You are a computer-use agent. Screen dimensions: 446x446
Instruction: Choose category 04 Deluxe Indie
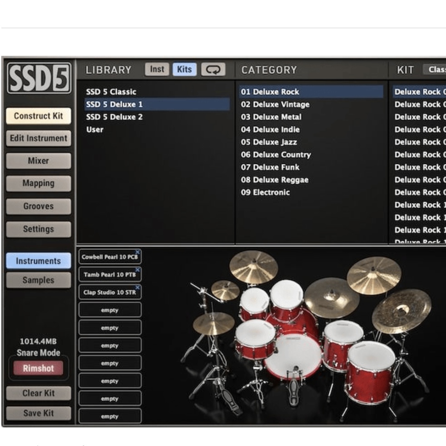311,129
